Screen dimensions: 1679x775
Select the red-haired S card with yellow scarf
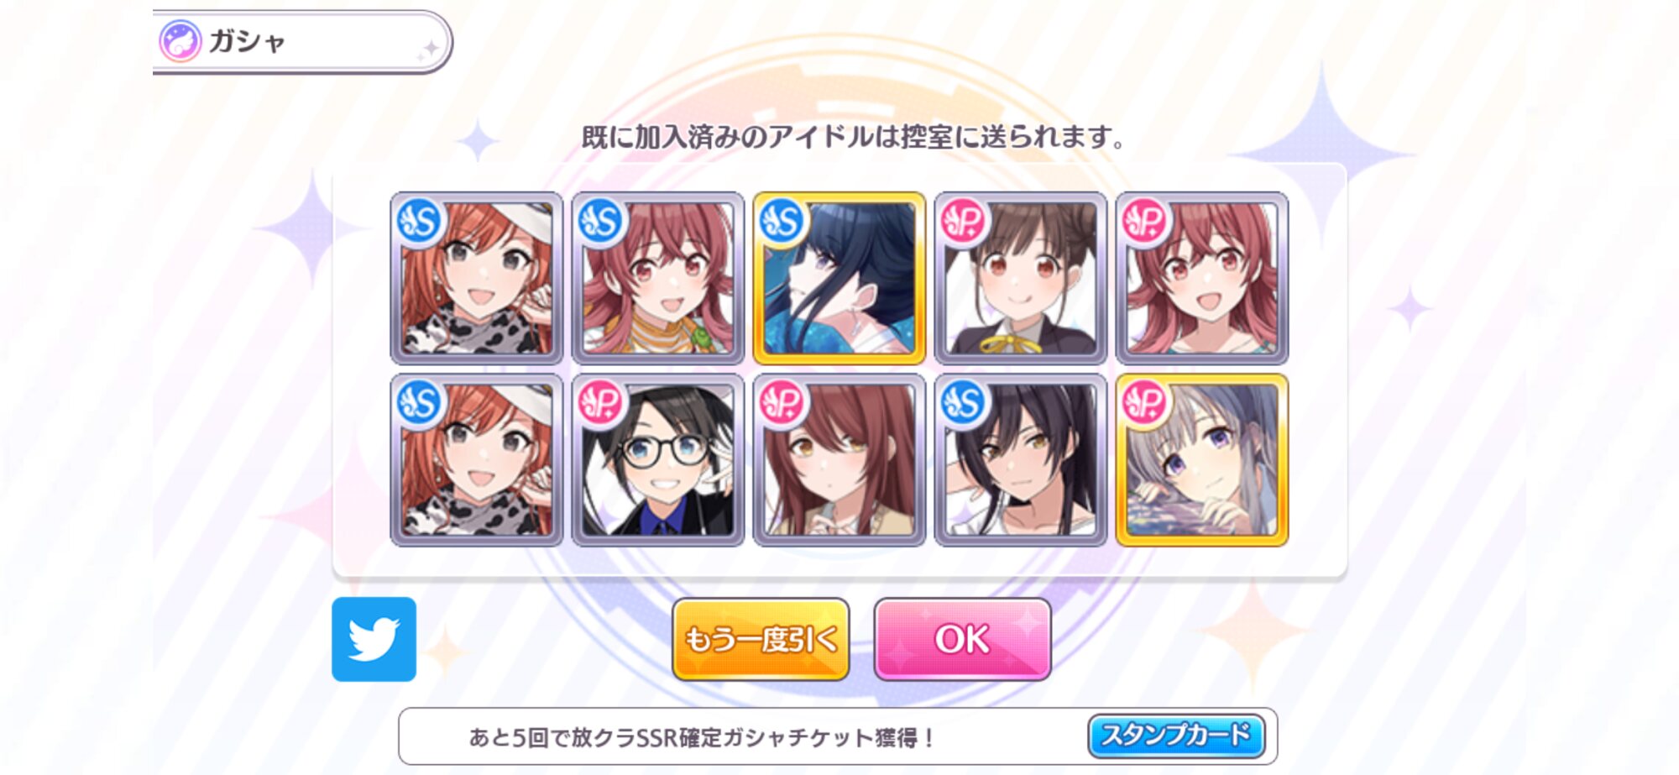point(658,278)
